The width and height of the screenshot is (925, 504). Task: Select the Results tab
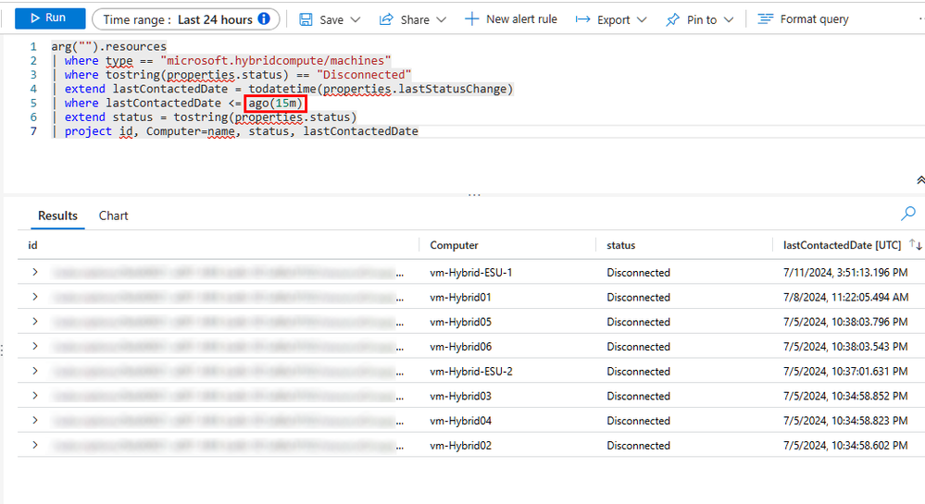pos(57,215)
